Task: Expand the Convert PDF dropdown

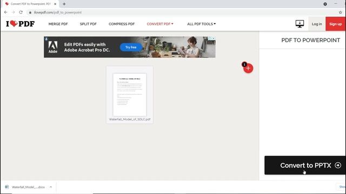Action: [160, 24]
